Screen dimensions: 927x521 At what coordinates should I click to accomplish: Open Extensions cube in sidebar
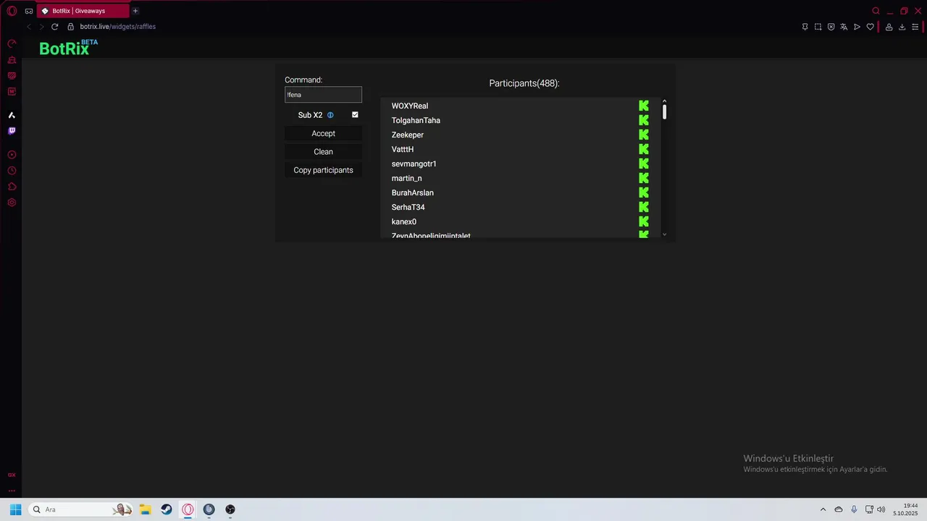pos(12,187)
